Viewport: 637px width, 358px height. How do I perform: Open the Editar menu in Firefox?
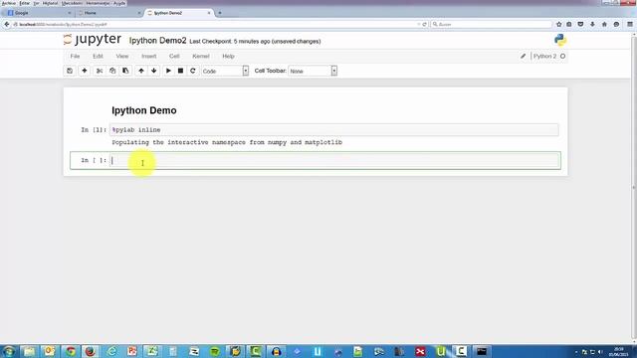24,3
